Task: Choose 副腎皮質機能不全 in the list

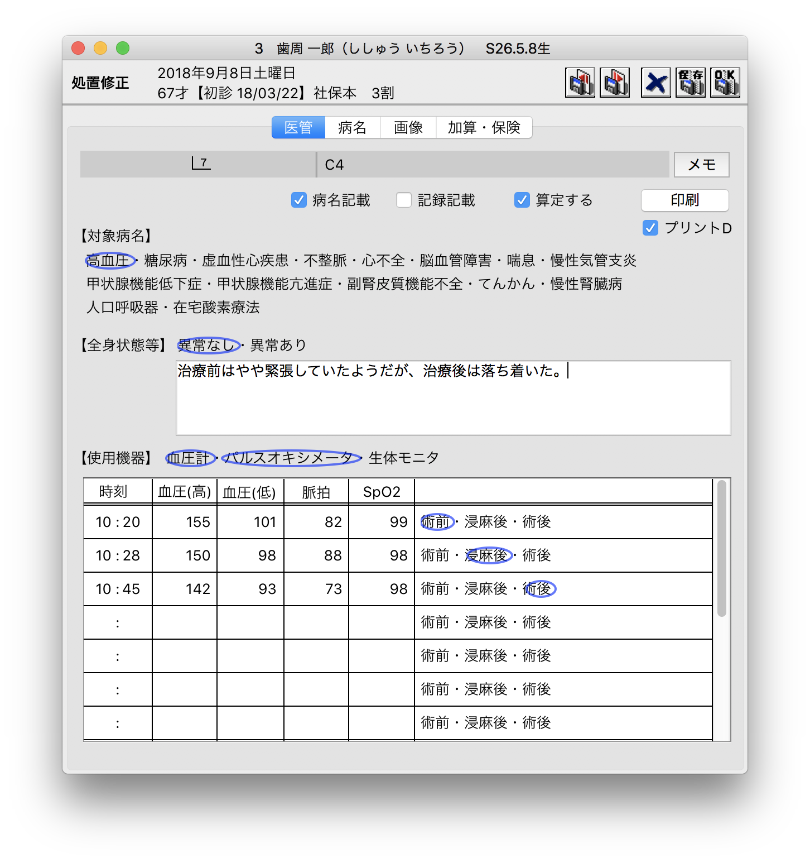Action: click(x=405, y=284)
